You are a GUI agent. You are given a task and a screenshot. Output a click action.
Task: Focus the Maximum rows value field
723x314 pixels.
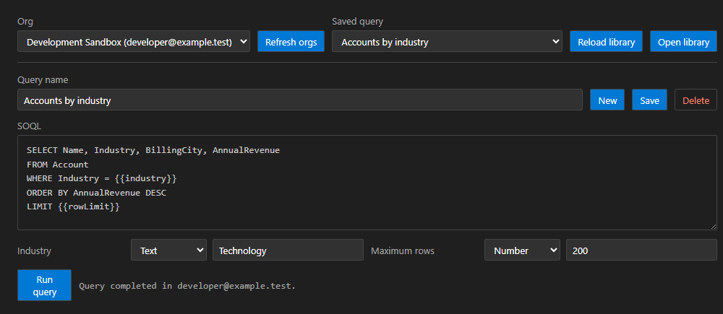(641, 250)
